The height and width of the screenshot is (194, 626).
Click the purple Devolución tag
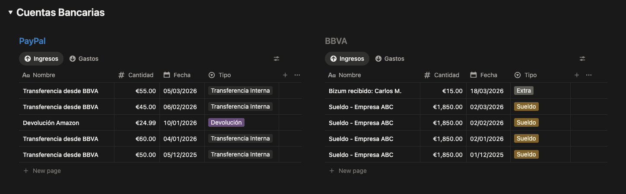(x=226, y=122)
